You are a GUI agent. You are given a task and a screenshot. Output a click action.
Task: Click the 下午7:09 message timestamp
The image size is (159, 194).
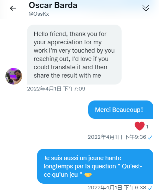click(56, 89)
